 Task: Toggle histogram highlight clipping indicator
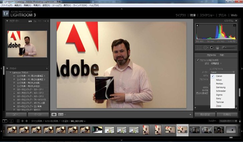[x=235, y=25]
